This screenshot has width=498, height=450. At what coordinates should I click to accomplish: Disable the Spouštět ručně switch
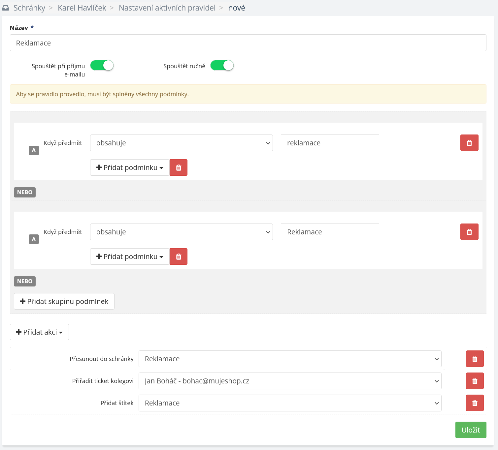click(222, 66)
